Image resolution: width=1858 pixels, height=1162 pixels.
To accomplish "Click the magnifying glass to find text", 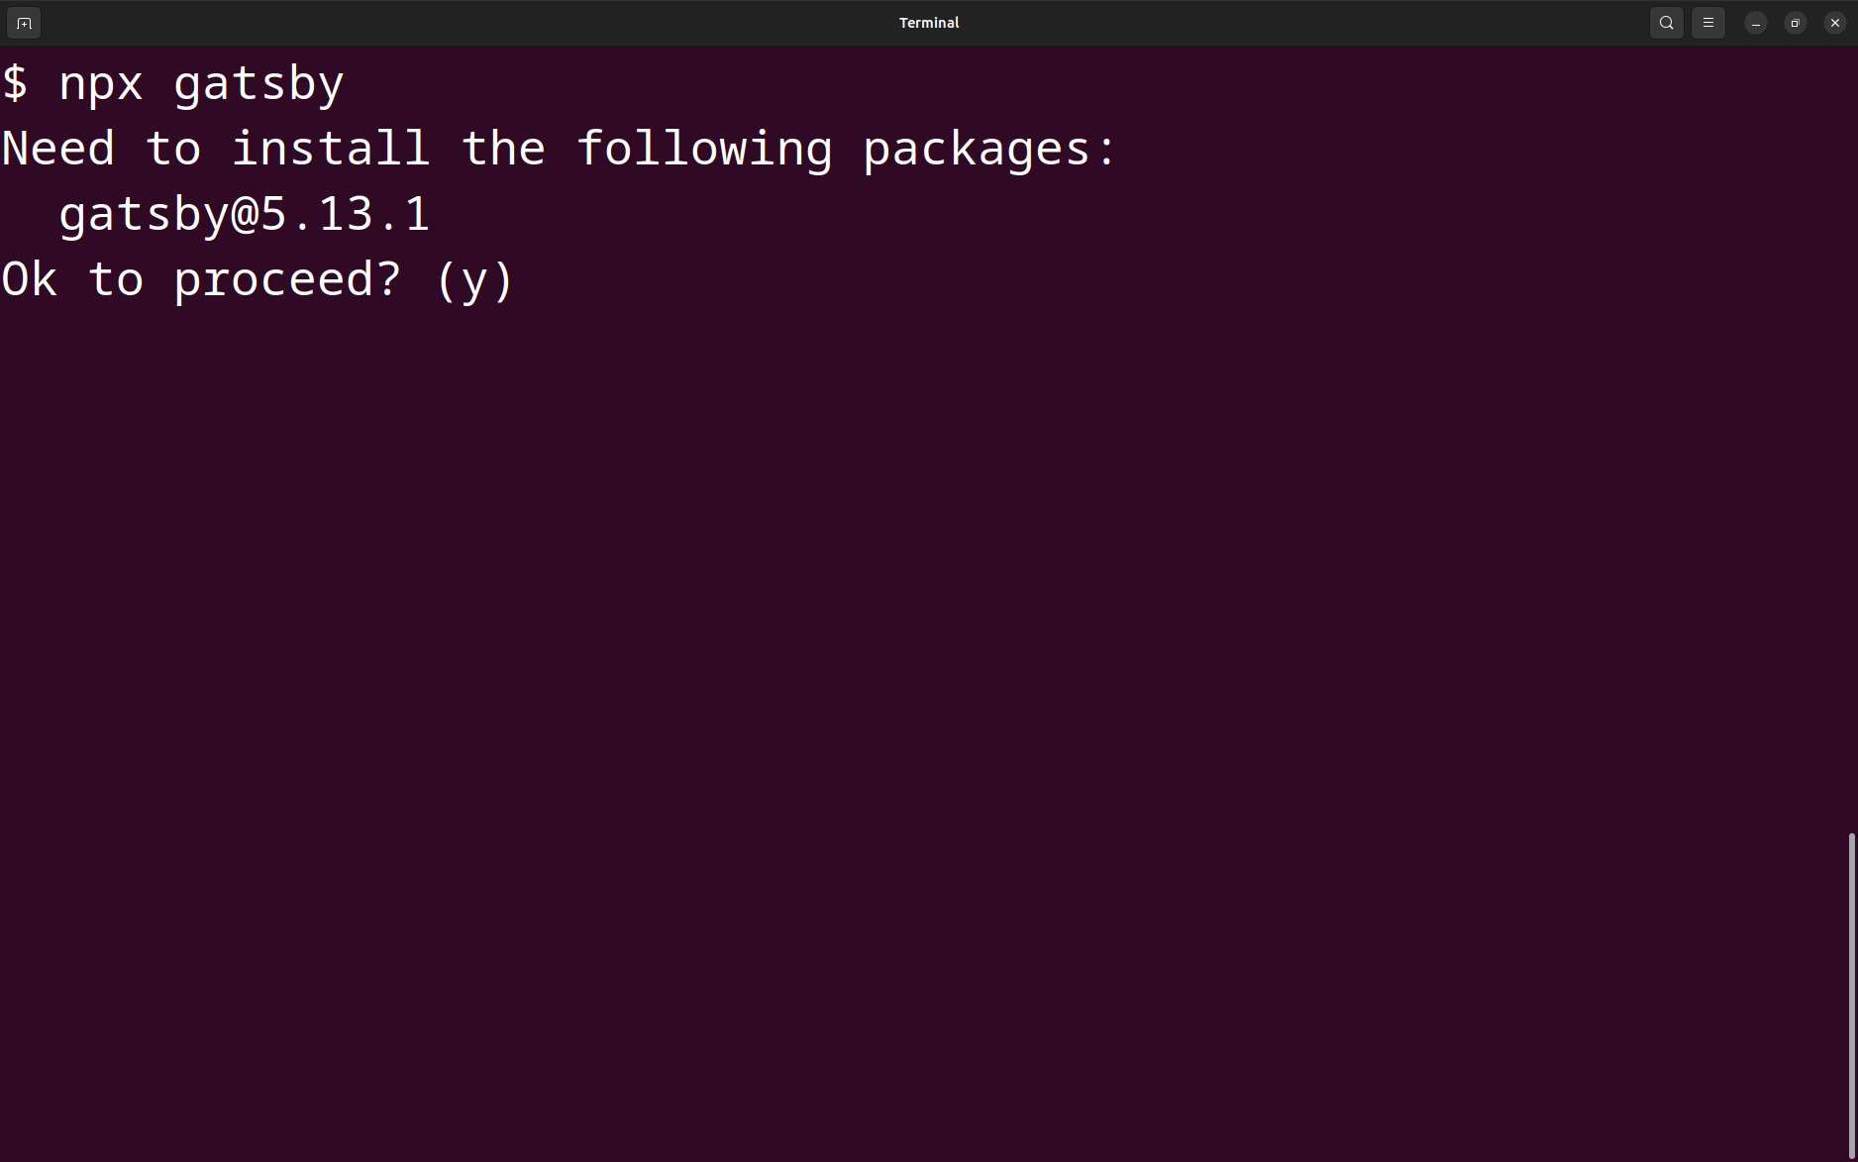I will point(1665,22).
